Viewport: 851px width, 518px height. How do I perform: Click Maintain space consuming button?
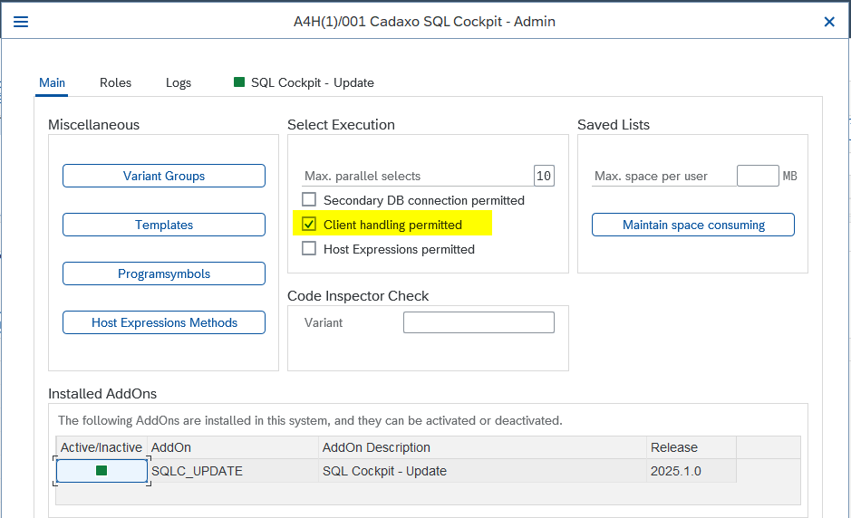point(693,225)
